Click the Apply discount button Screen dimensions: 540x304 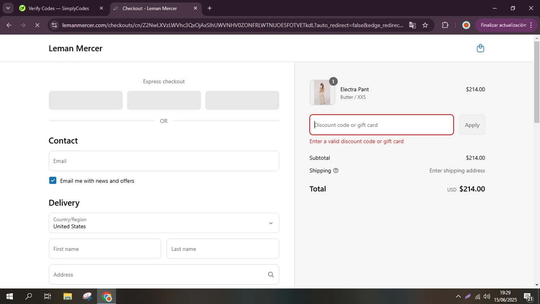tap(472, 125)
